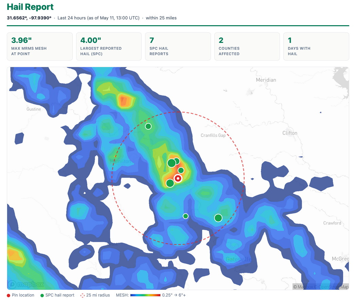Click the '25 mi radius' legend text
This screenshot has height=302, width=355.
click(x=98, y=295)
